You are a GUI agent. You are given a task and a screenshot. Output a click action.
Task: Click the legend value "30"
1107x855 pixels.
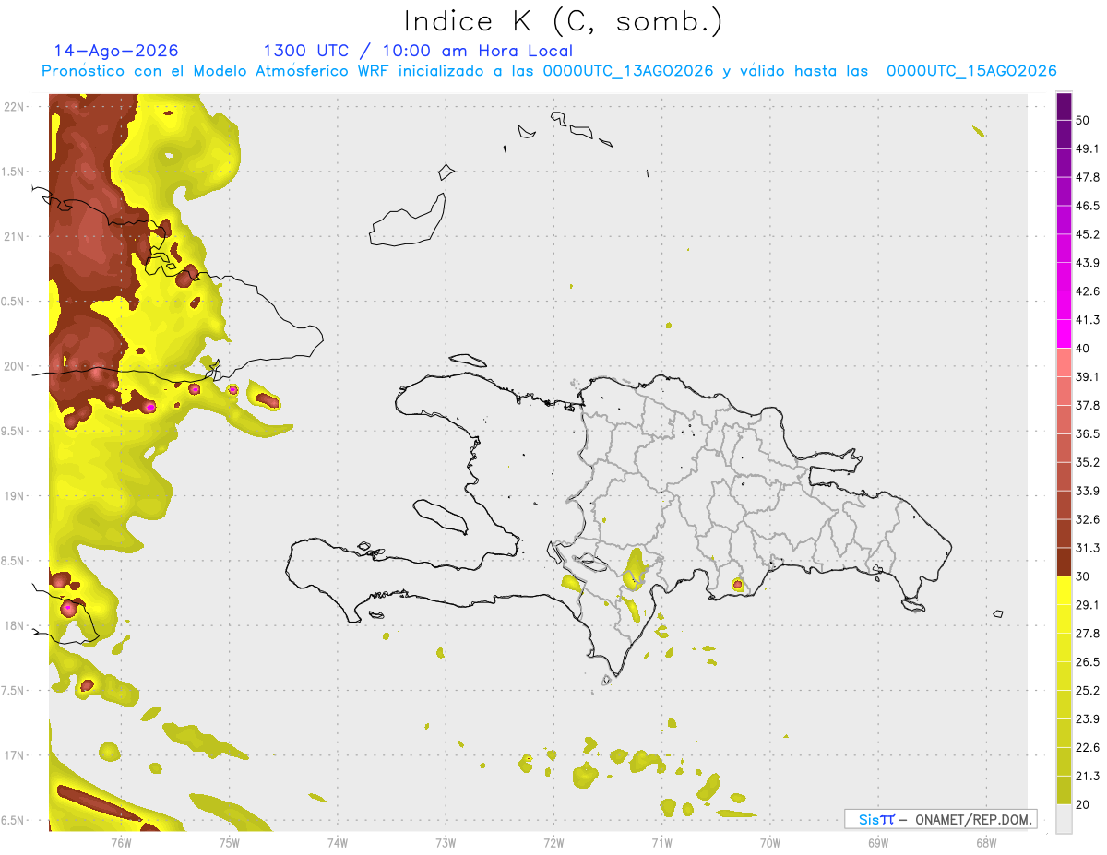(1083, 576)
